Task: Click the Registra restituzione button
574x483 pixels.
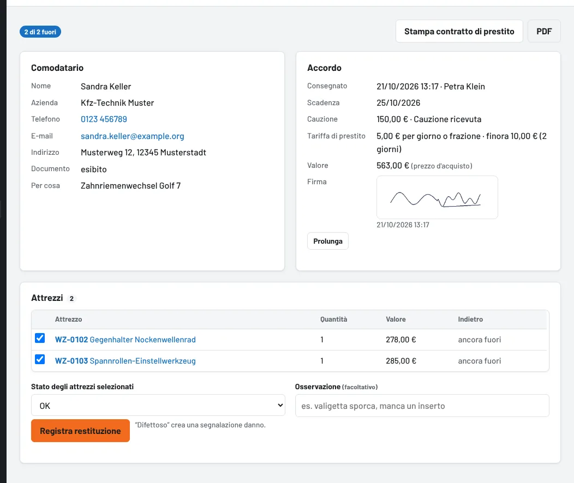Action: 81,431
